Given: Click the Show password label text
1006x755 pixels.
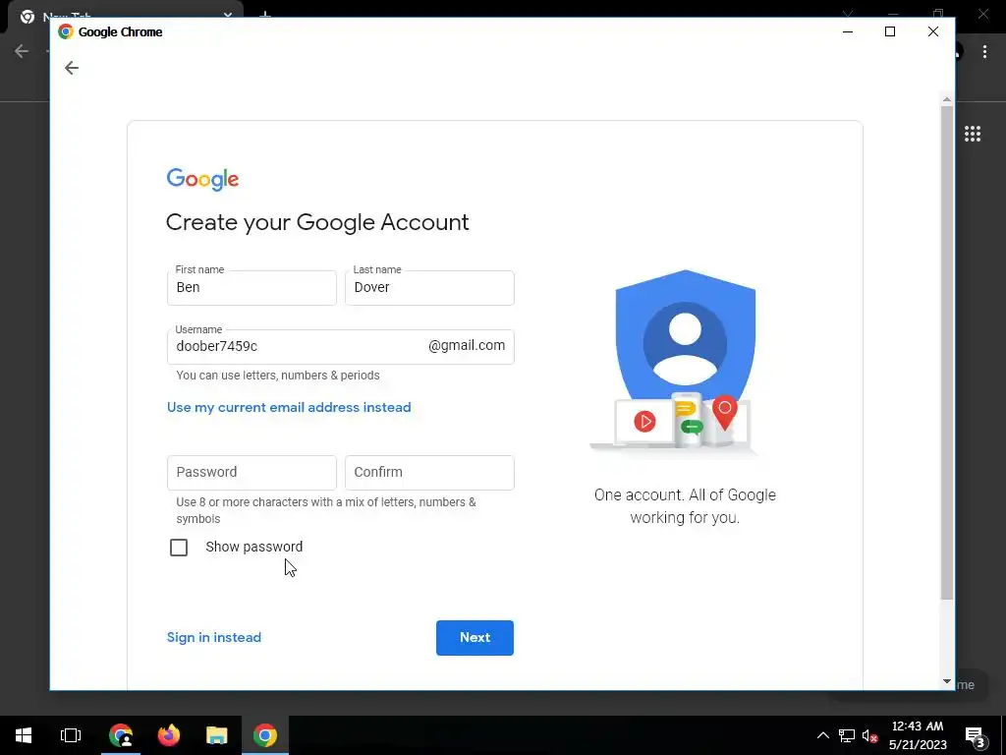Looking at the screenshot, I should click(x=254, y=547).
